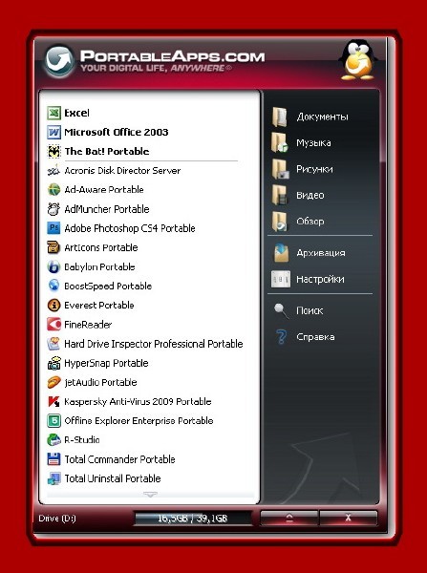The height and width of the screenshot is (573, 427).
Task: Open the Adobe Photoshop CS4 Portable icon
Action: 53,228
